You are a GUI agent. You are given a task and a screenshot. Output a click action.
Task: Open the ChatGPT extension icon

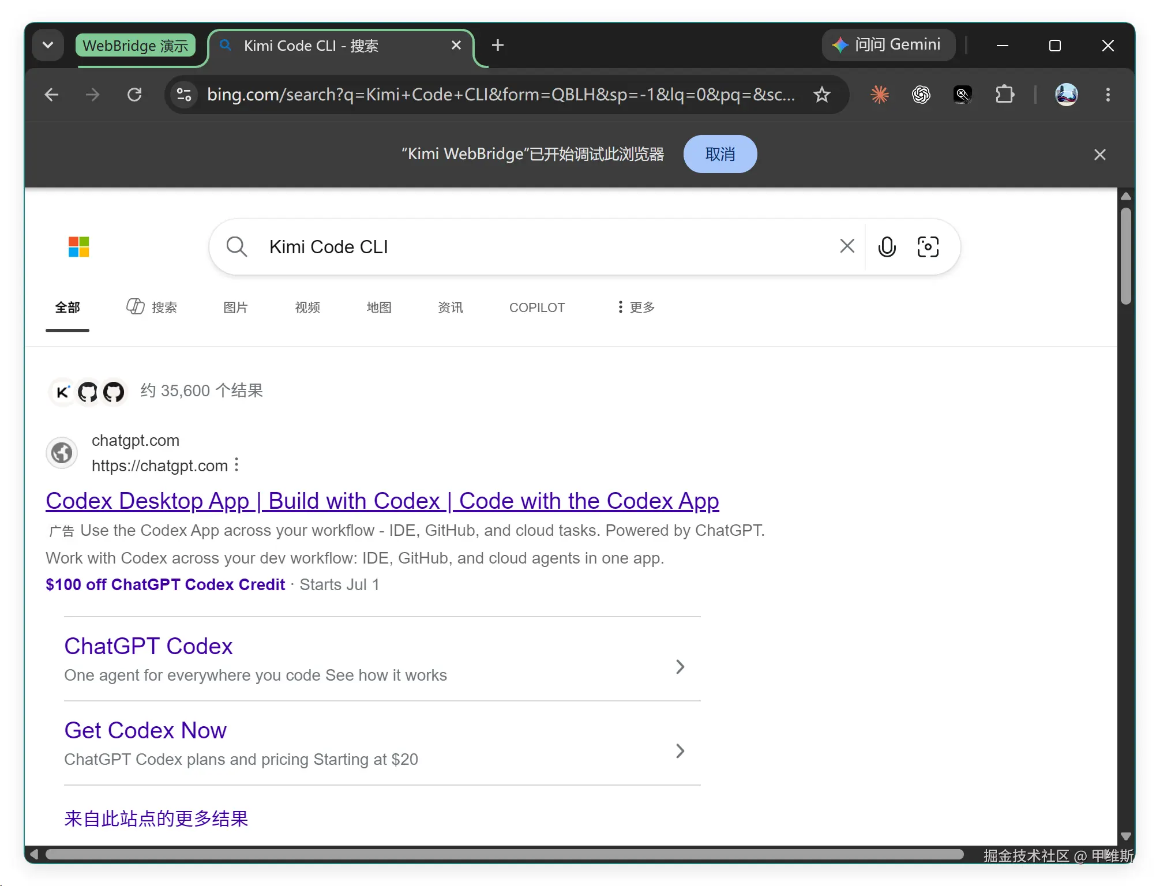[921, 94]
